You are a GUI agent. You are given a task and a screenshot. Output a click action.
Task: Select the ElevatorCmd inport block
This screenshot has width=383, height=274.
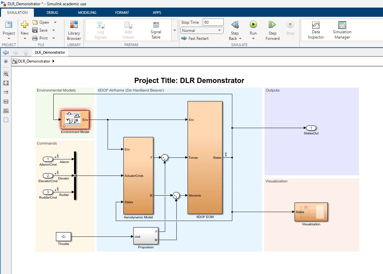click(48, 176)
